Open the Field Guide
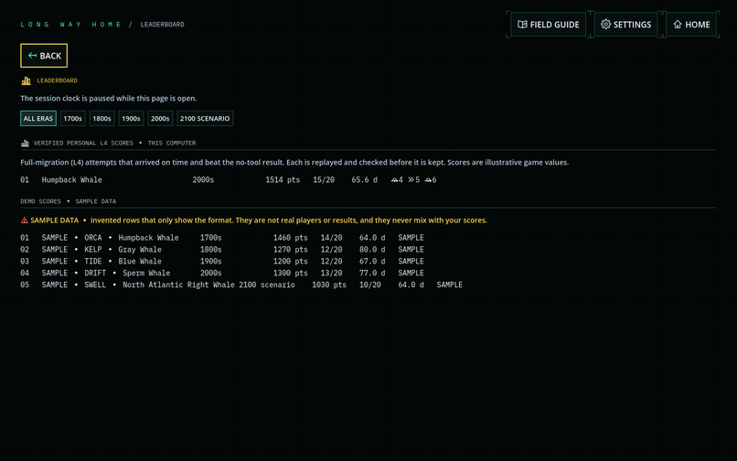Viewport: 737px width, 461px height. [x=548, y=25]
